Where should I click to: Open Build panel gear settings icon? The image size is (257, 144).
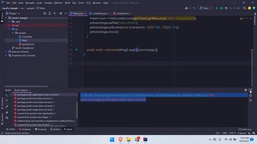coord(245,90)
